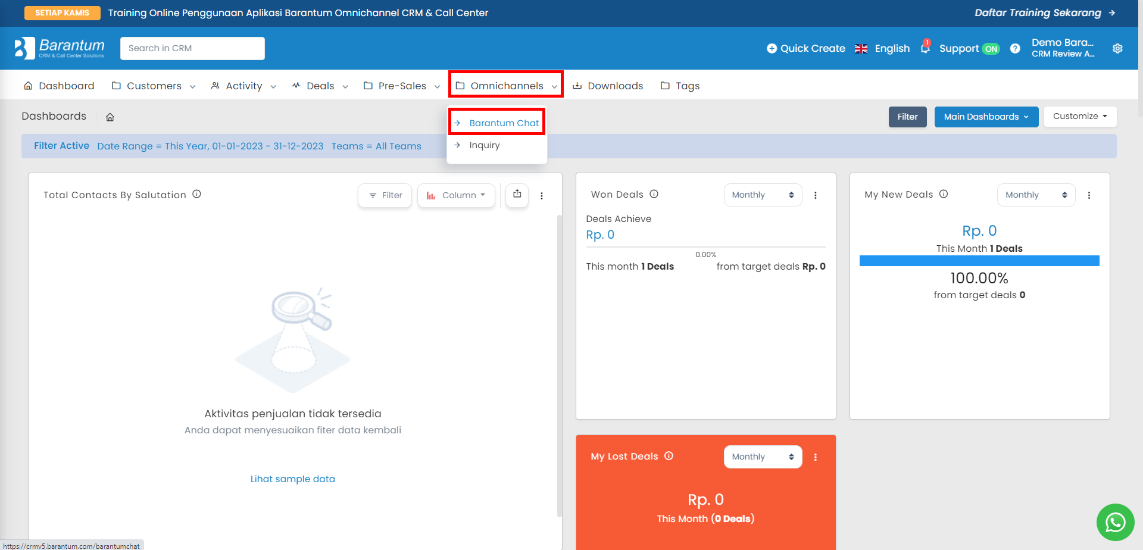This screenshot has height=550, width=1143.
Task: Click the Training Online banner text
Action: (x=298, y=12)
